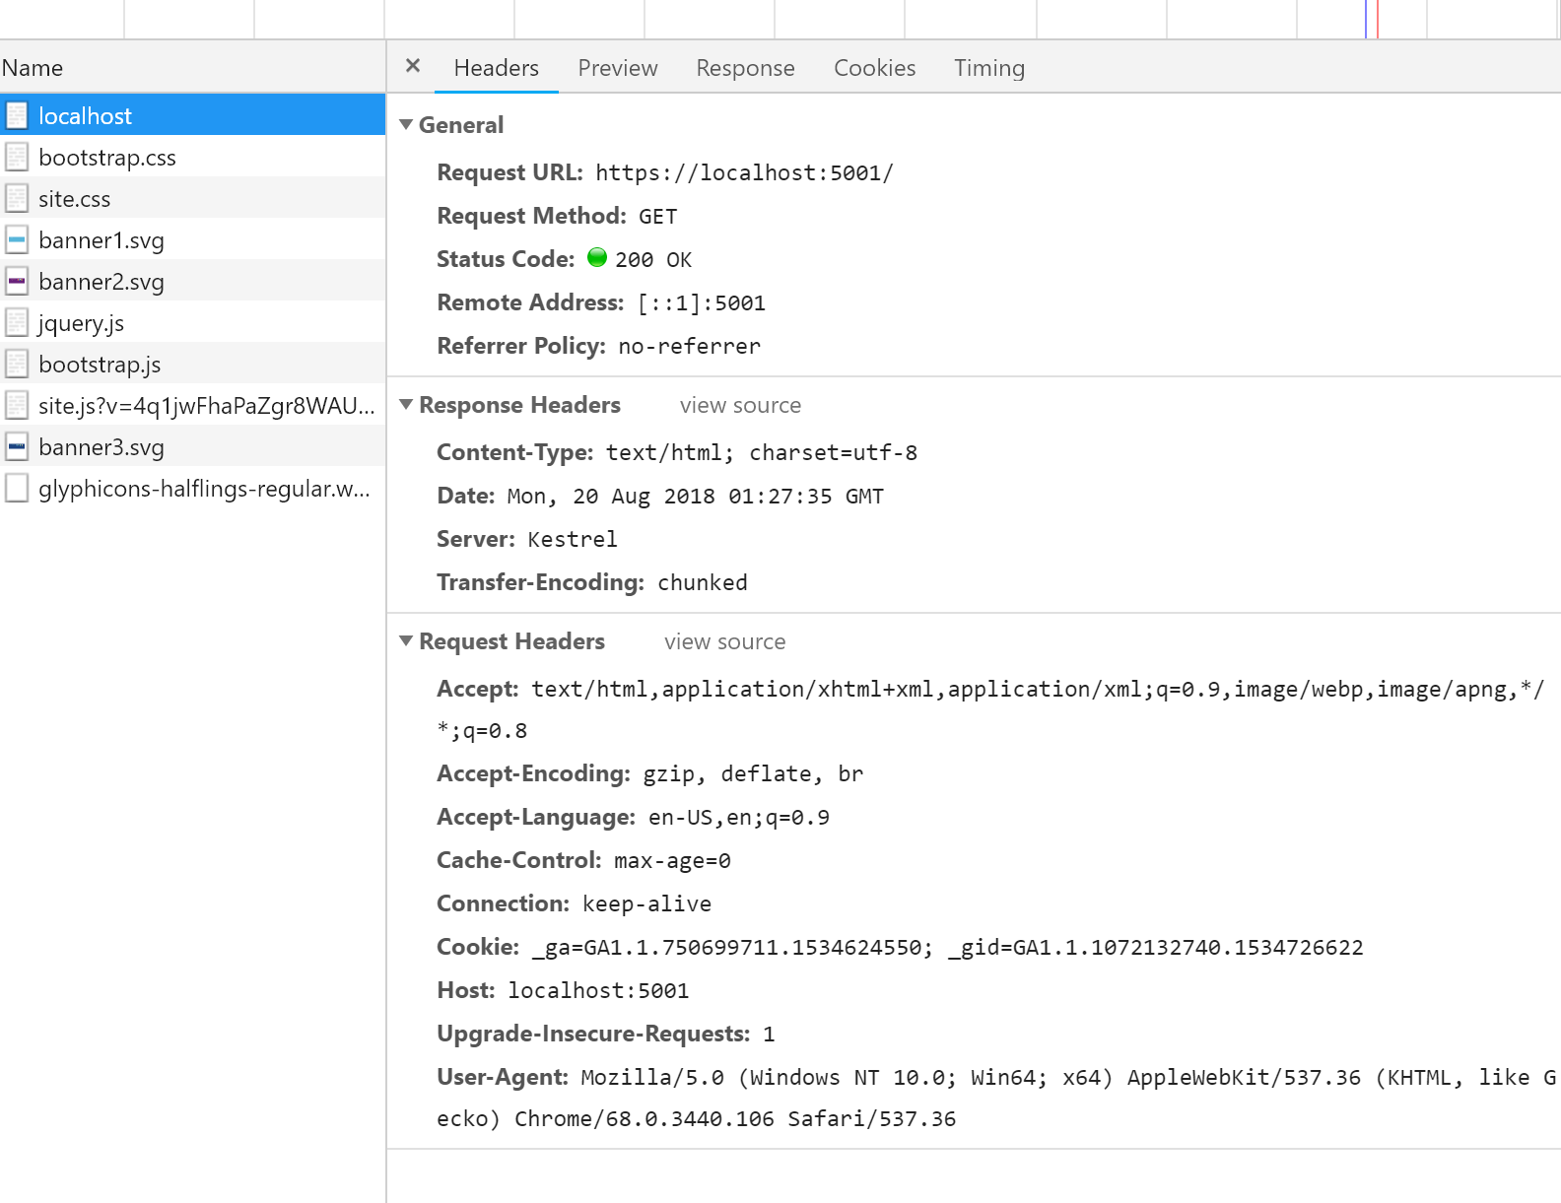Viewport: 1561px width, 1203px height.
Task: Click the glyphicons-halflings font file icon
Action: (x=17, y=489)
